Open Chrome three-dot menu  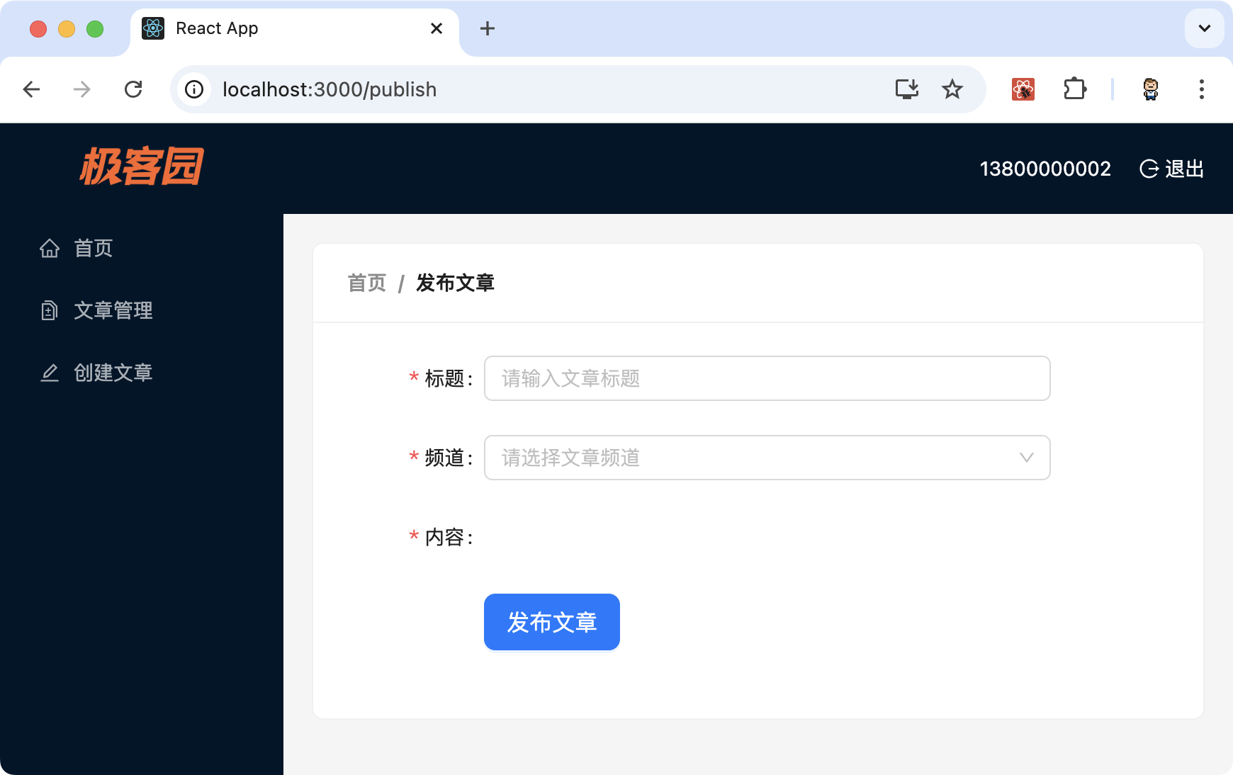tap(1201, 89)
